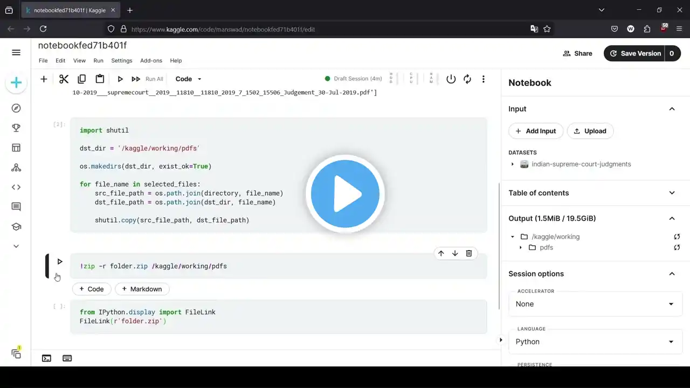Refresh the pdfs folder
690x388 pixels.
coord(677,247)
